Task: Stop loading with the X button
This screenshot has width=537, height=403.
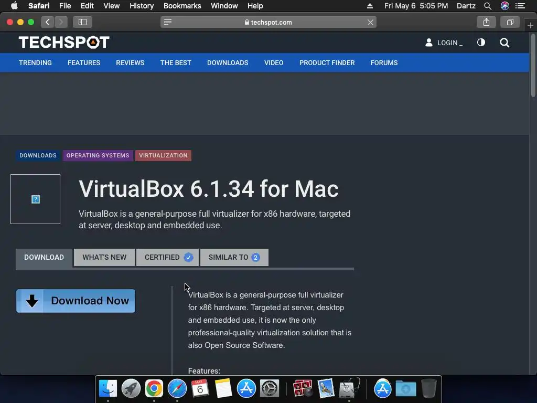Action: 370,22
